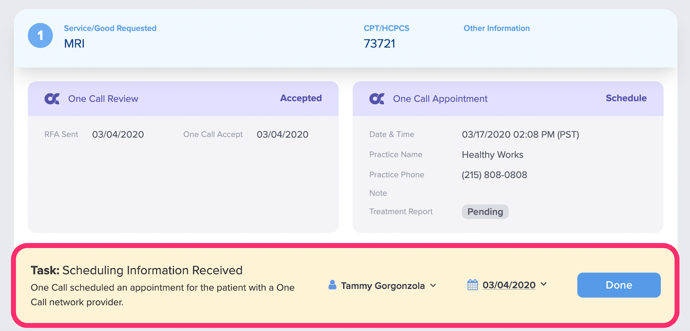Click the underlined 03/04/2020 task date
This screenshot has width=690, height=331.
pos(509,285)
